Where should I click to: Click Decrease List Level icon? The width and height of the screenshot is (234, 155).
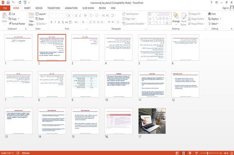[x=104, y=16]
